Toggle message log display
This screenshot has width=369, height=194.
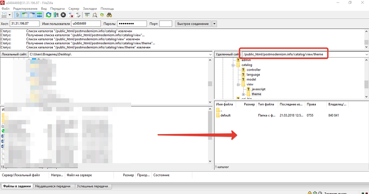click(17, 15)
